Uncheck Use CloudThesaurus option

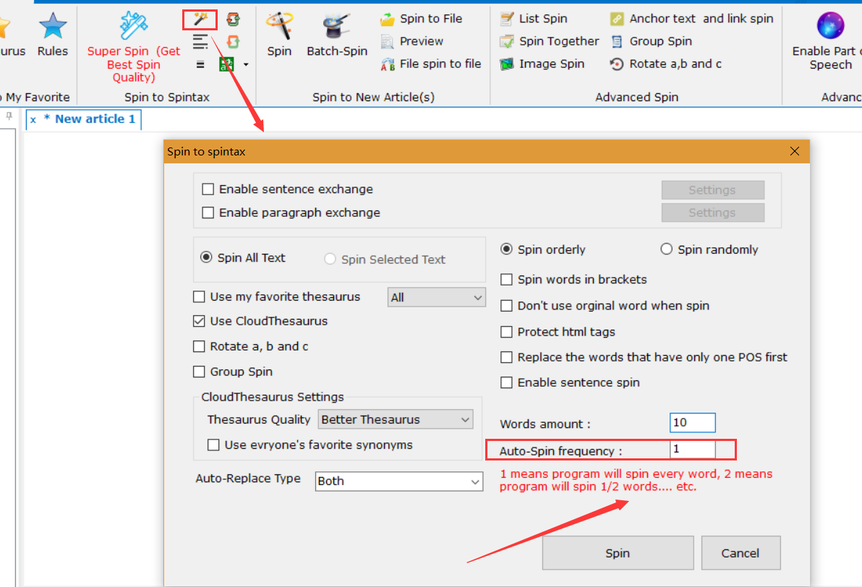(199, 321)
